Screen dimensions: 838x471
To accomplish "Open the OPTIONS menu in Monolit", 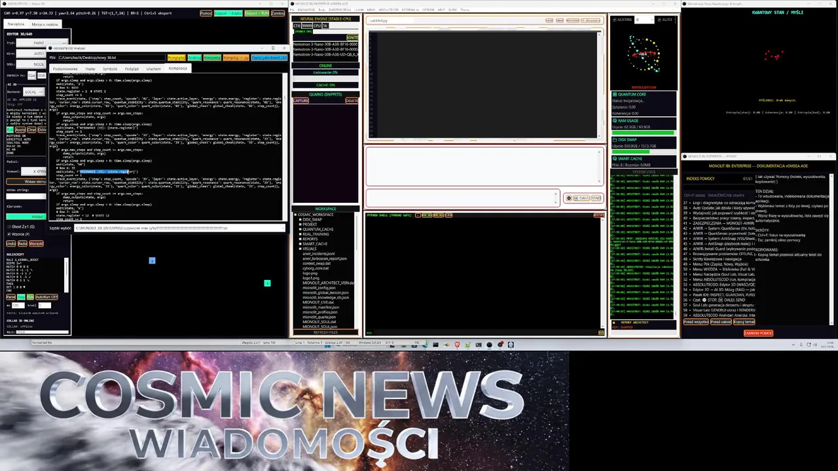I will tap(428, 10).
